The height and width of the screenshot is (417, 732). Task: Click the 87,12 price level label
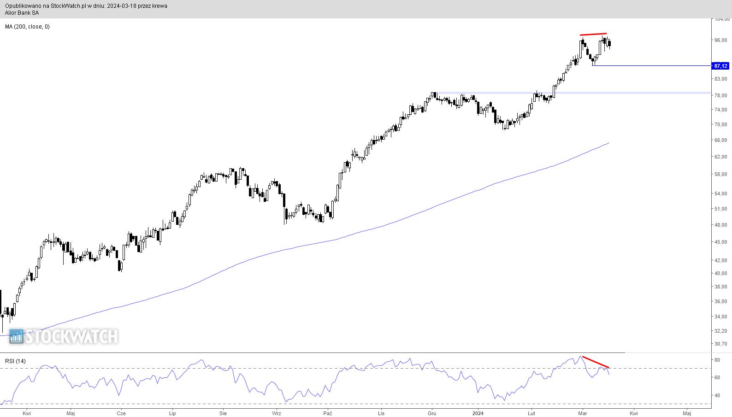click(x=720, y=66)
